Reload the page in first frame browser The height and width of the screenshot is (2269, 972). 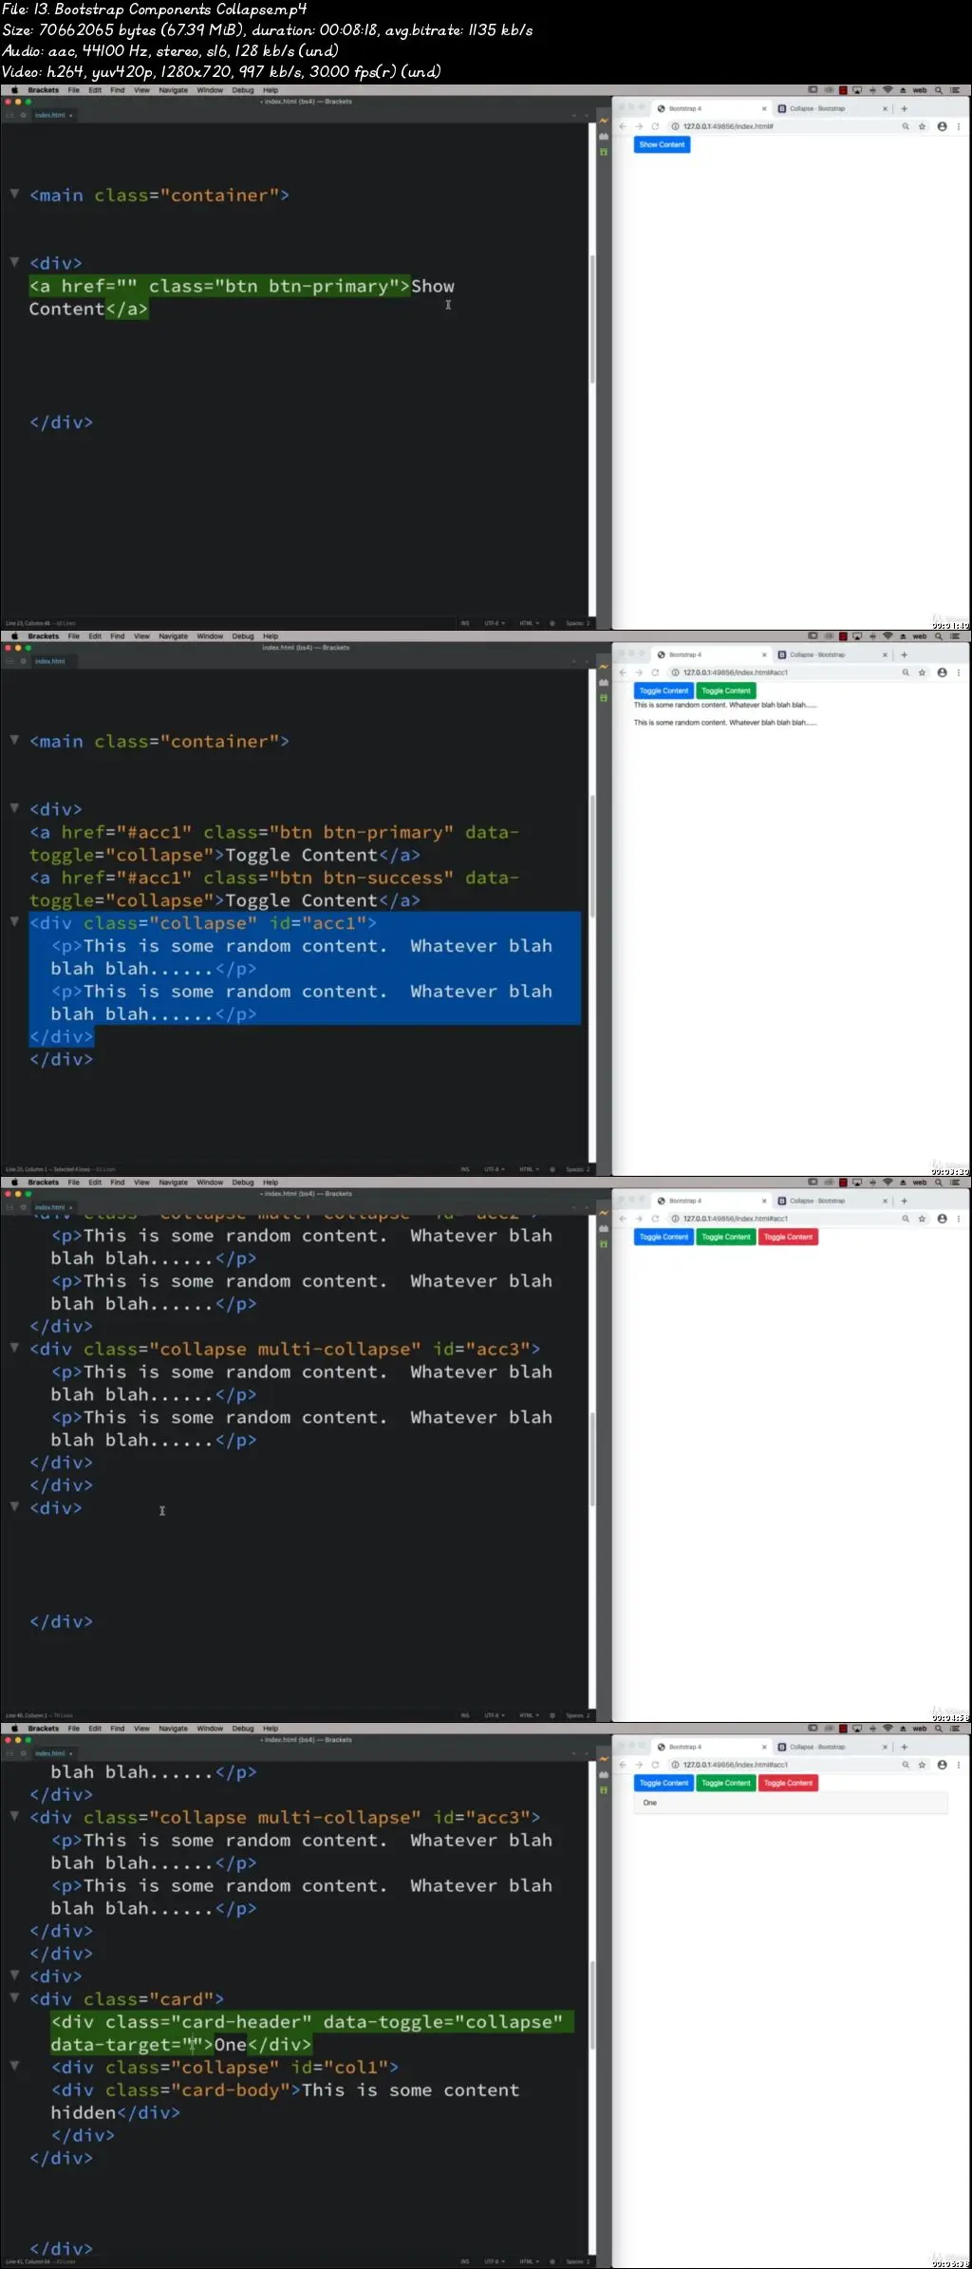tap(655, 126)
